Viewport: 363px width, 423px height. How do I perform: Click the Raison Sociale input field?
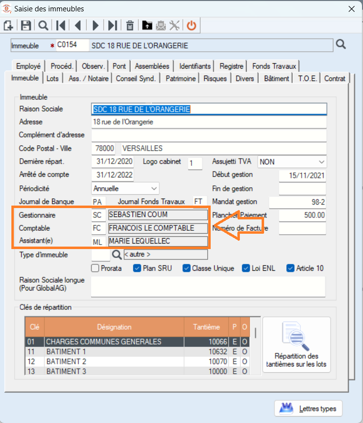pos(209,109)
